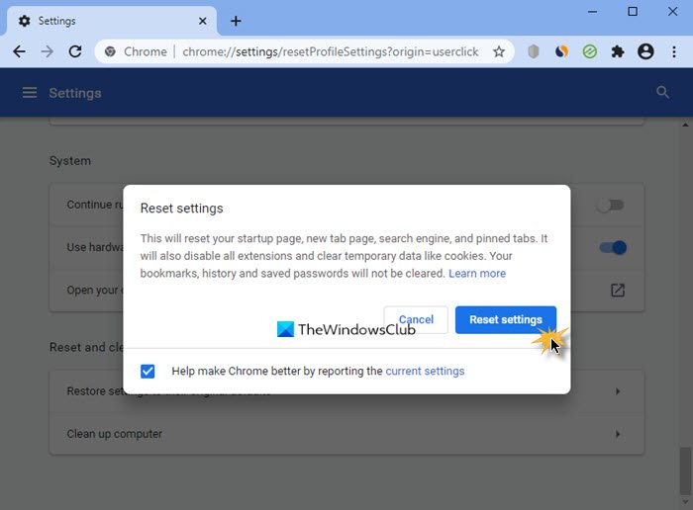Open proxy settings external link icon
This screenshot has width=693, height=510.
pyautogui.click(x=617, y=290)
